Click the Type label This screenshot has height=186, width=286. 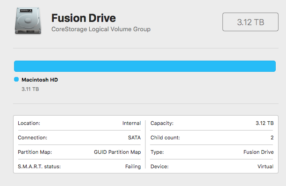point(157,152)
